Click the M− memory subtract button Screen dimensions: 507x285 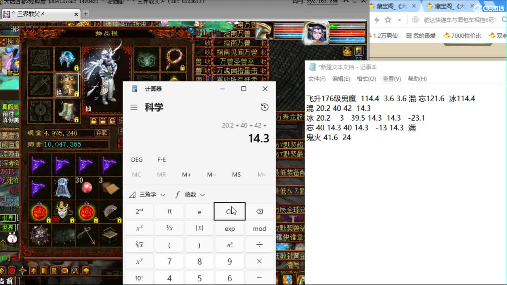[x=212, y=175]
